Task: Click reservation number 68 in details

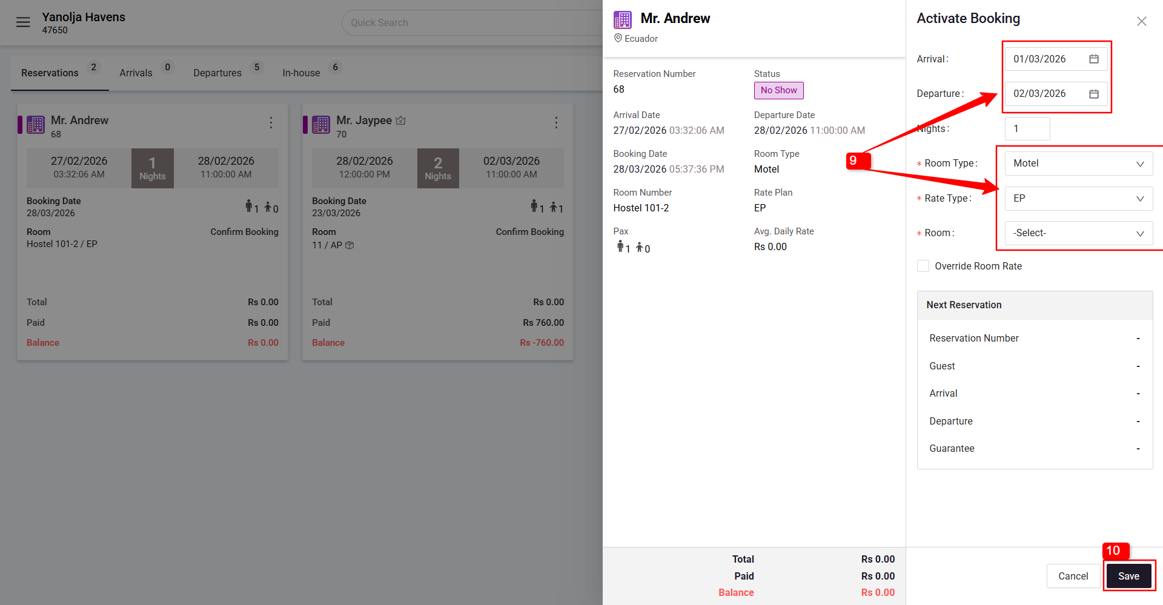Action: click(618, 90)
